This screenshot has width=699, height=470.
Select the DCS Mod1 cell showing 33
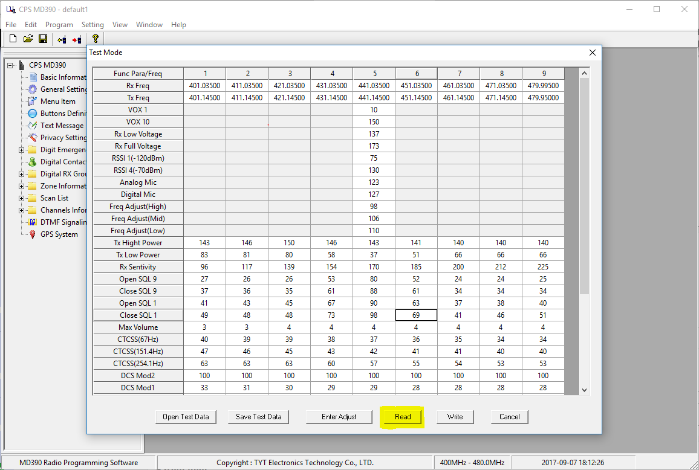pos(204,388)
